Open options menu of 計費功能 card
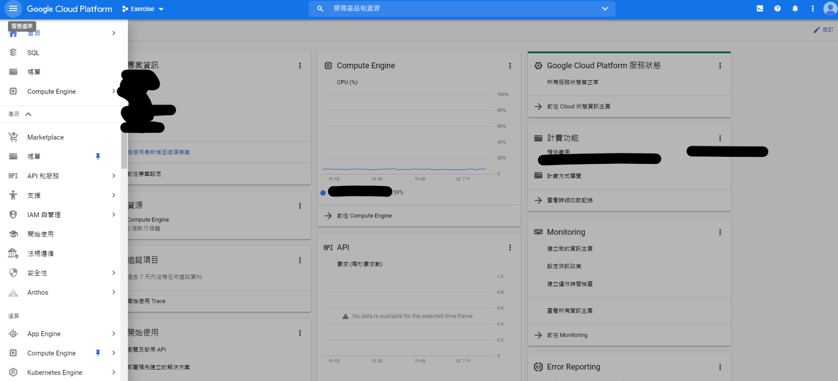This screenshot has height=381, width=838. pyautogui.click(x=720, y=138)
